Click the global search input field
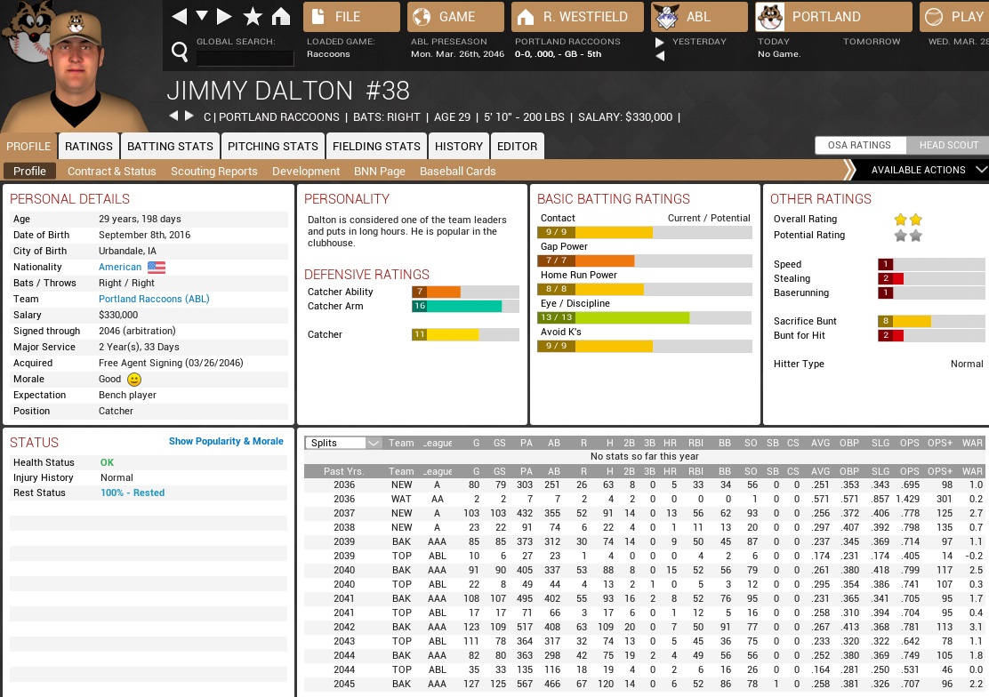989x697 pixels. tap(245, 59)
